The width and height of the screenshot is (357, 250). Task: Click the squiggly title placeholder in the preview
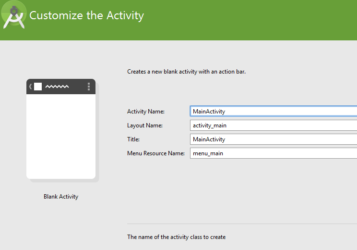click(x=57, y=87)
